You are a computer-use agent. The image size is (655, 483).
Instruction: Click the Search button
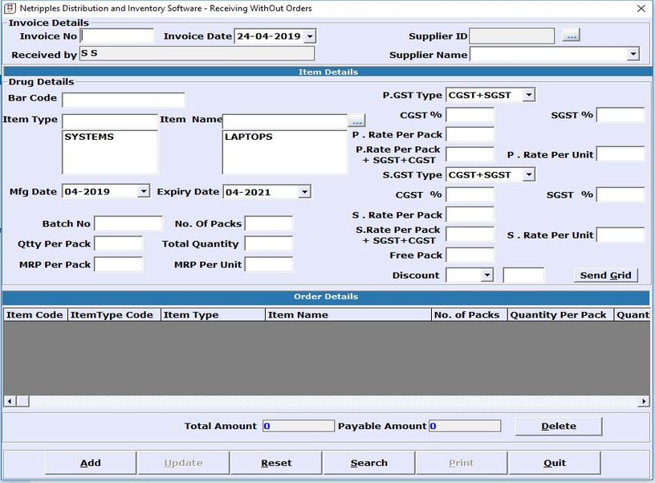369,463
